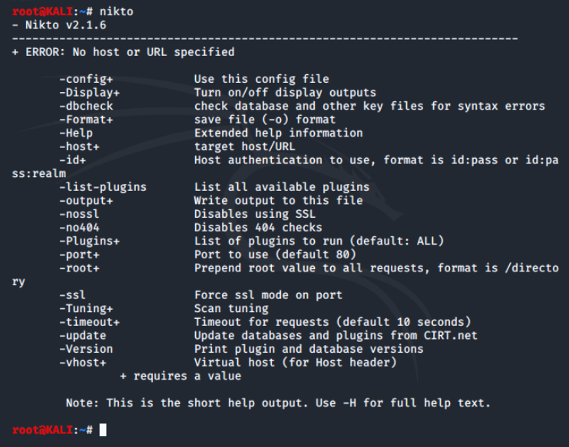The height and width of the screenshot is (447, 569).
Task: Click the -list-plugins option text
Action: (x=103, y=187)
